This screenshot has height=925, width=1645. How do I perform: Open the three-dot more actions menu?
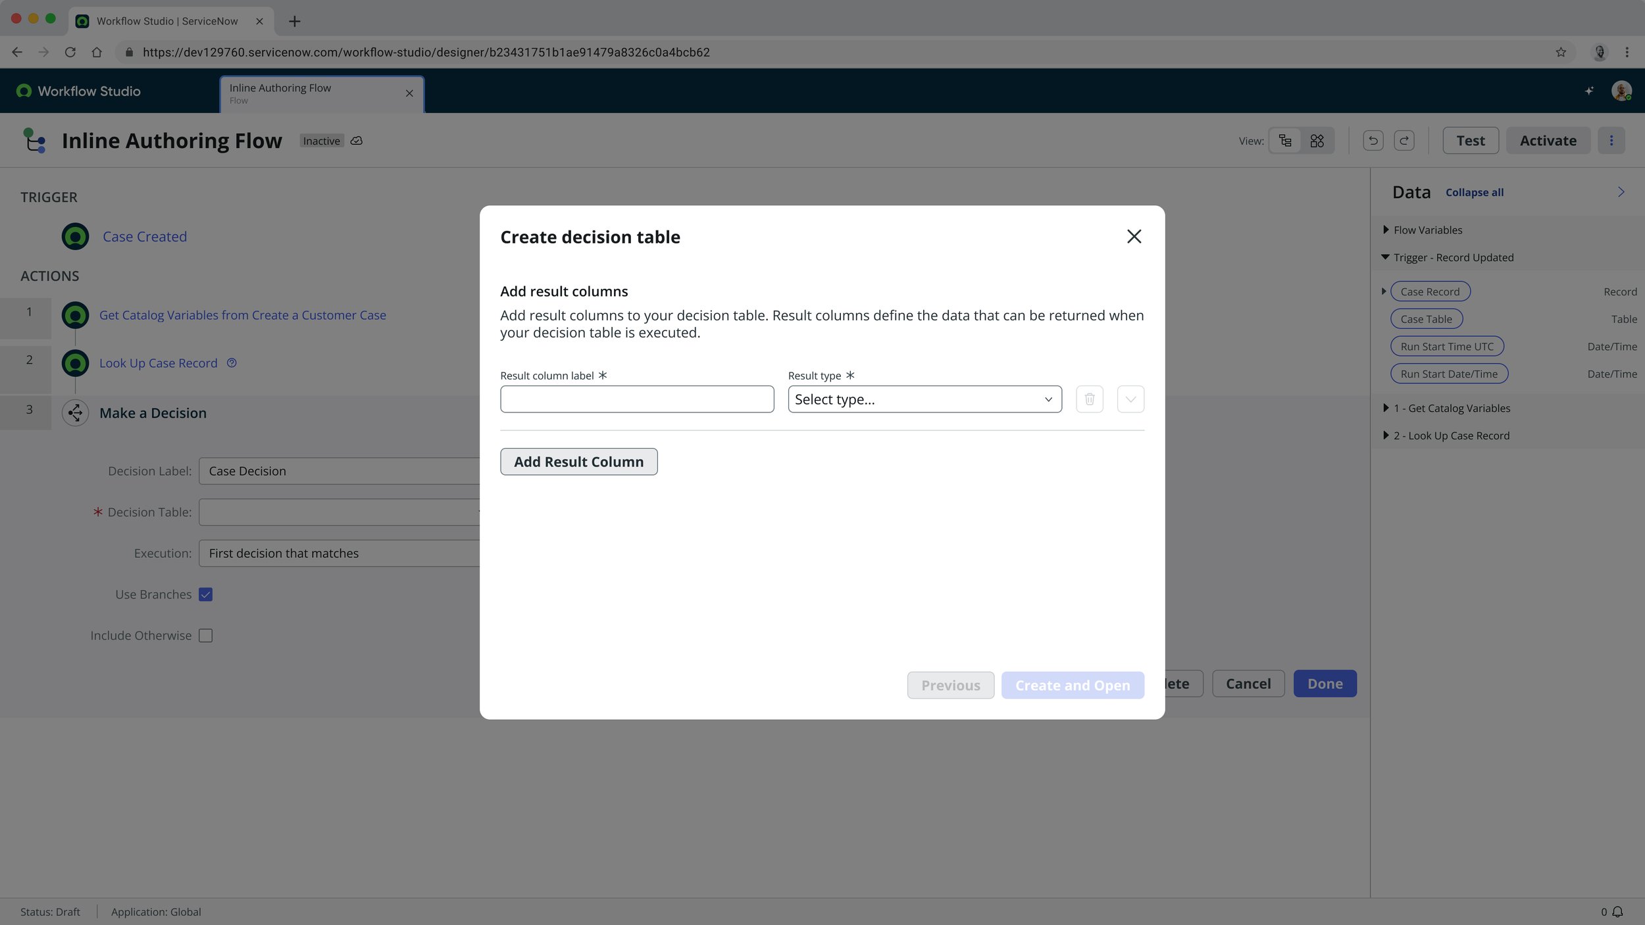coord(1611,141)
